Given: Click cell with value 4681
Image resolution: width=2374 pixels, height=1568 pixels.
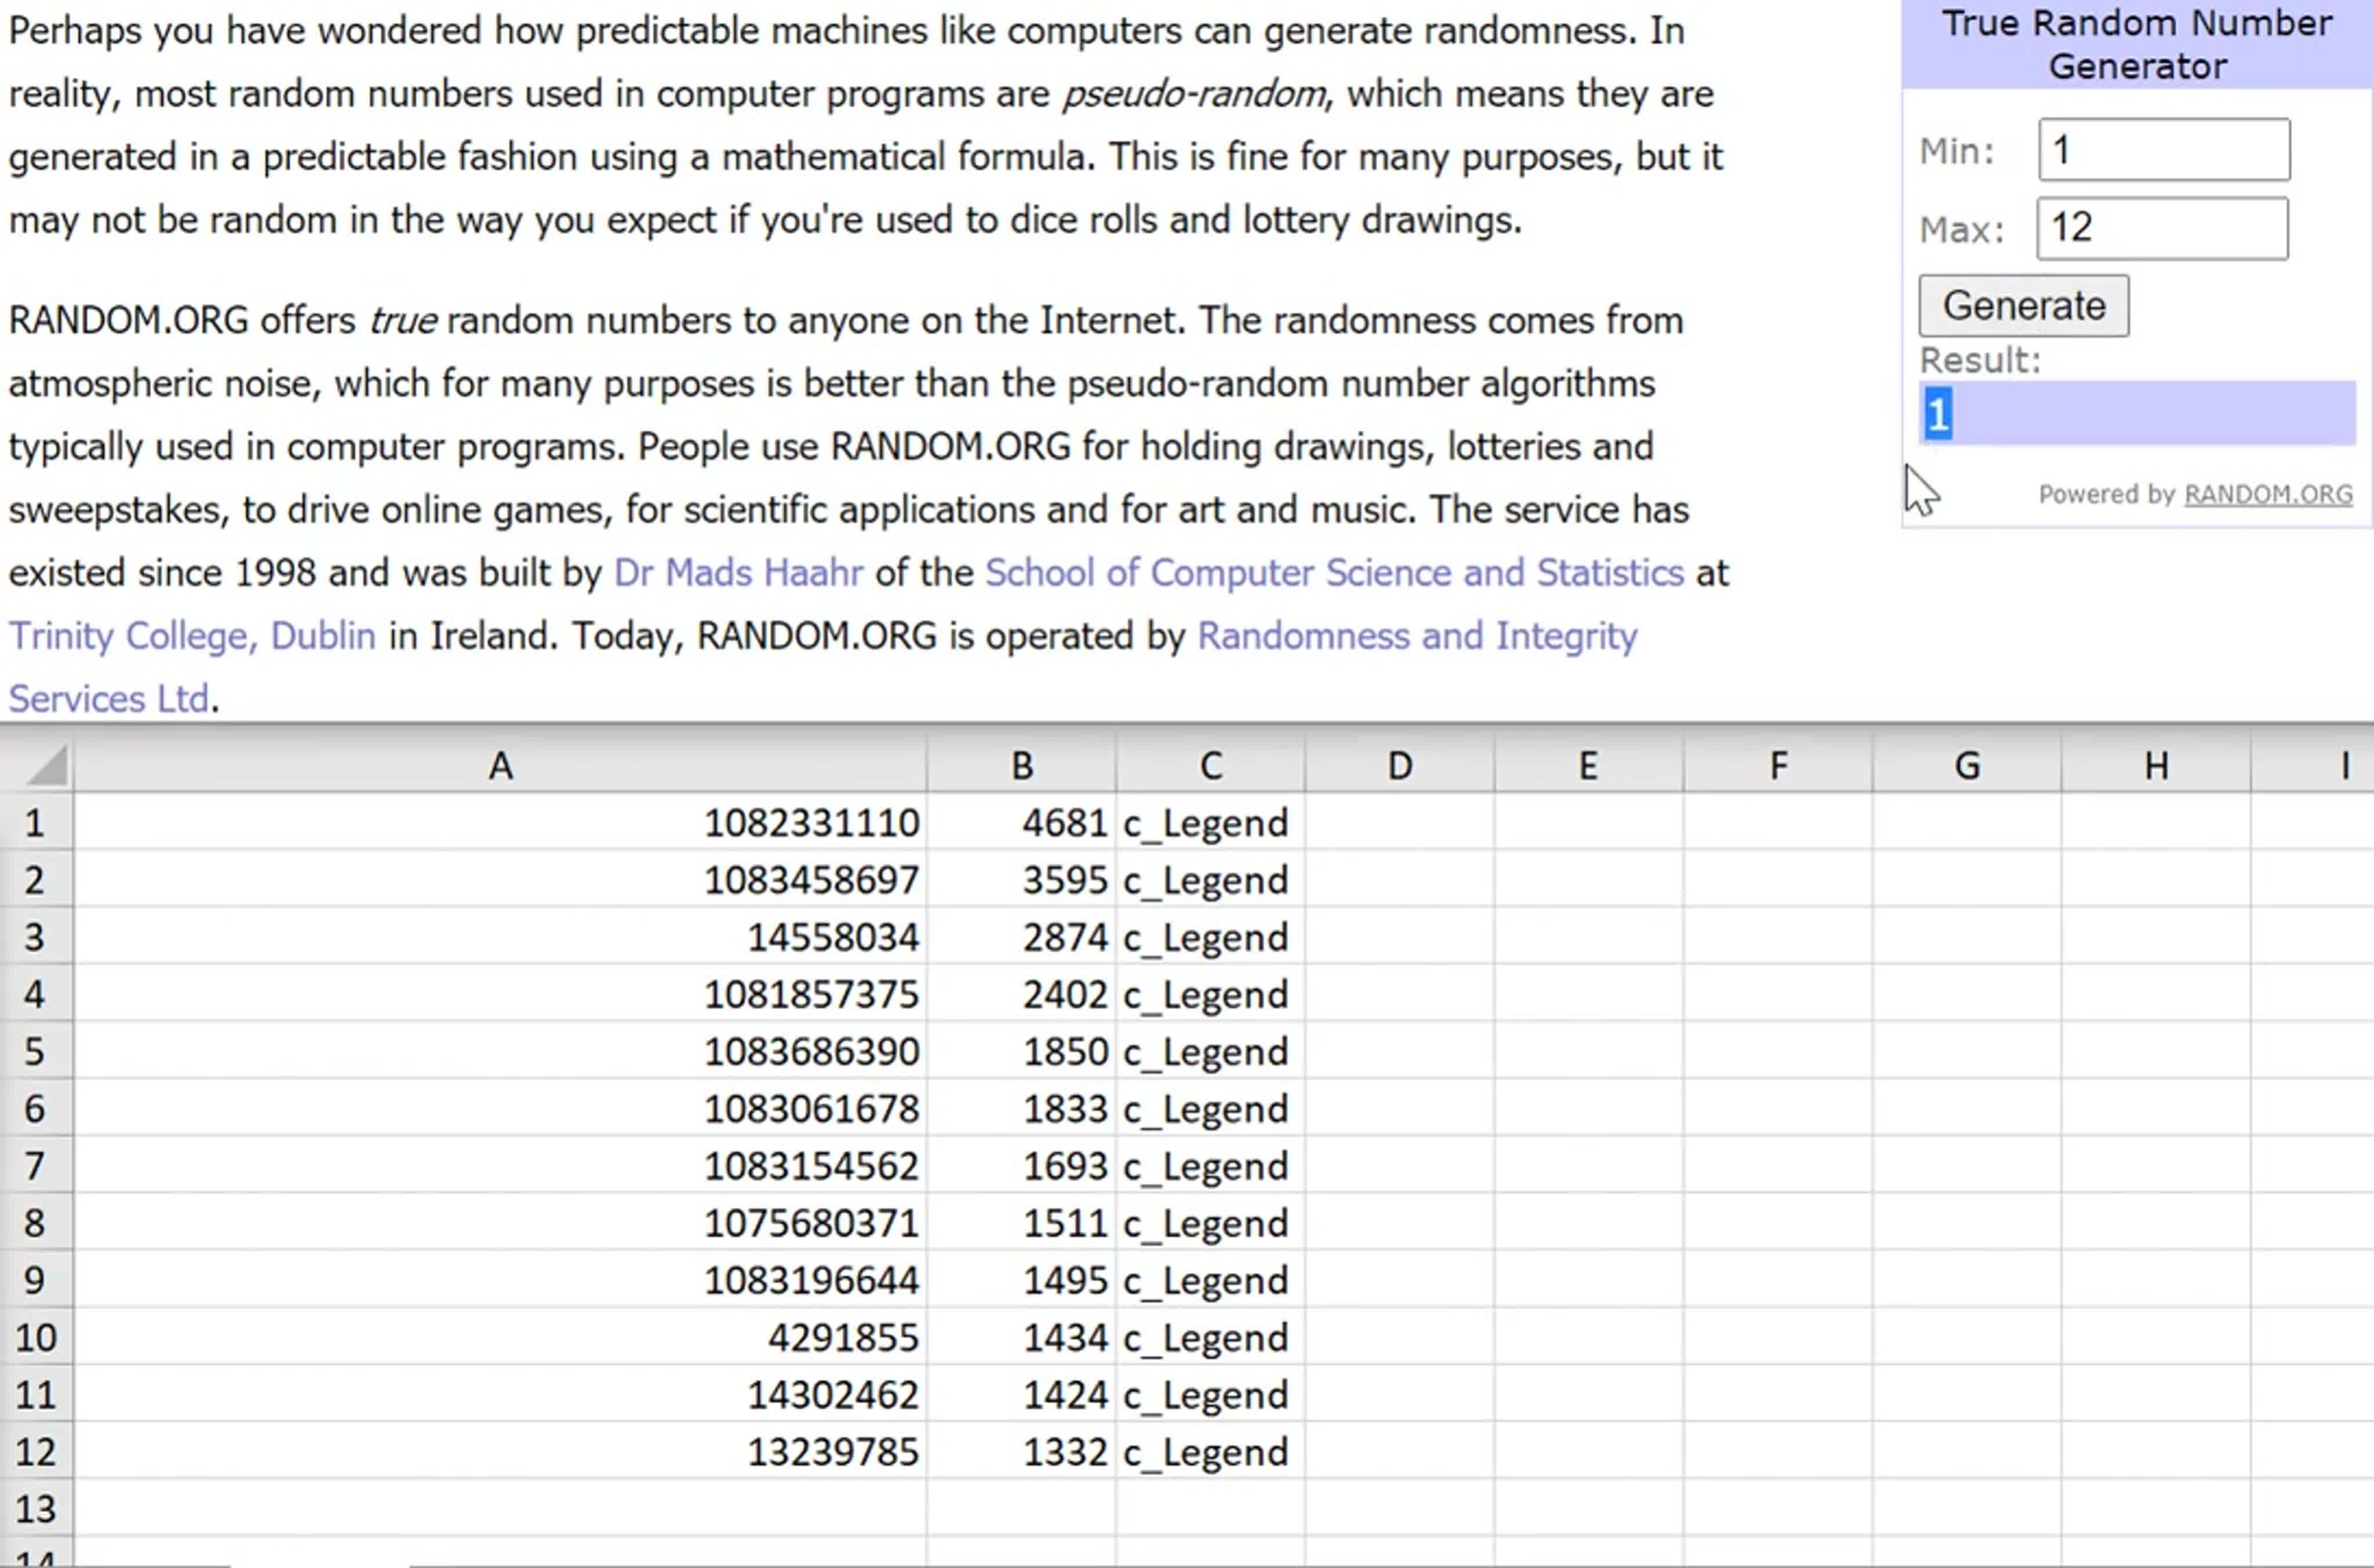Looking at the screenshot, I should pyautogui.click(x=1021, y=822).
